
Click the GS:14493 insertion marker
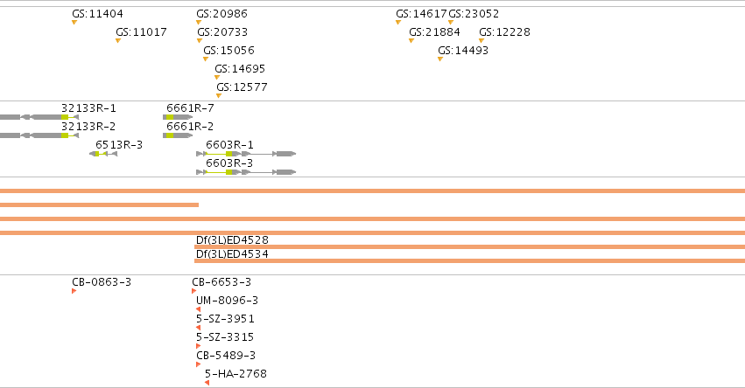point(440,59)
